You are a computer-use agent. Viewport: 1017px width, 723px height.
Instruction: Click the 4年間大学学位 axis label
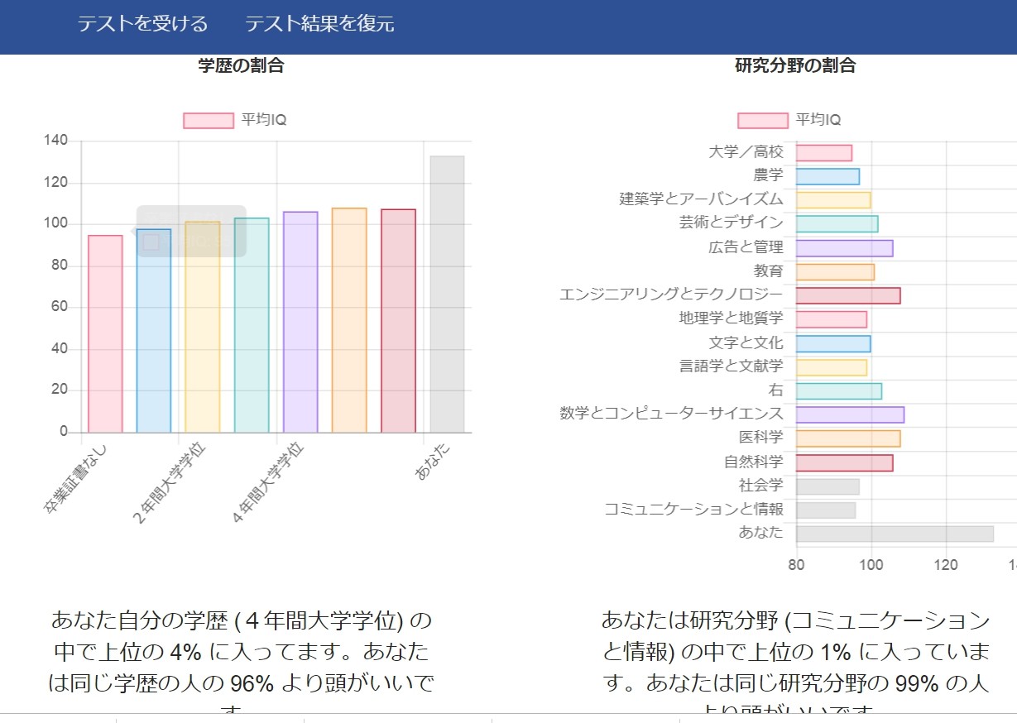coord(267,483)
